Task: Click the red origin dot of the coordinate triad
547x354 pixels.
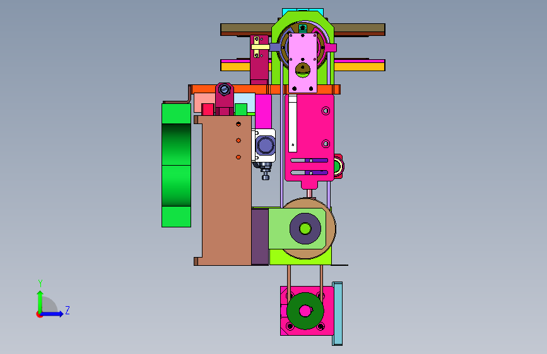Action: click(39, 314)
